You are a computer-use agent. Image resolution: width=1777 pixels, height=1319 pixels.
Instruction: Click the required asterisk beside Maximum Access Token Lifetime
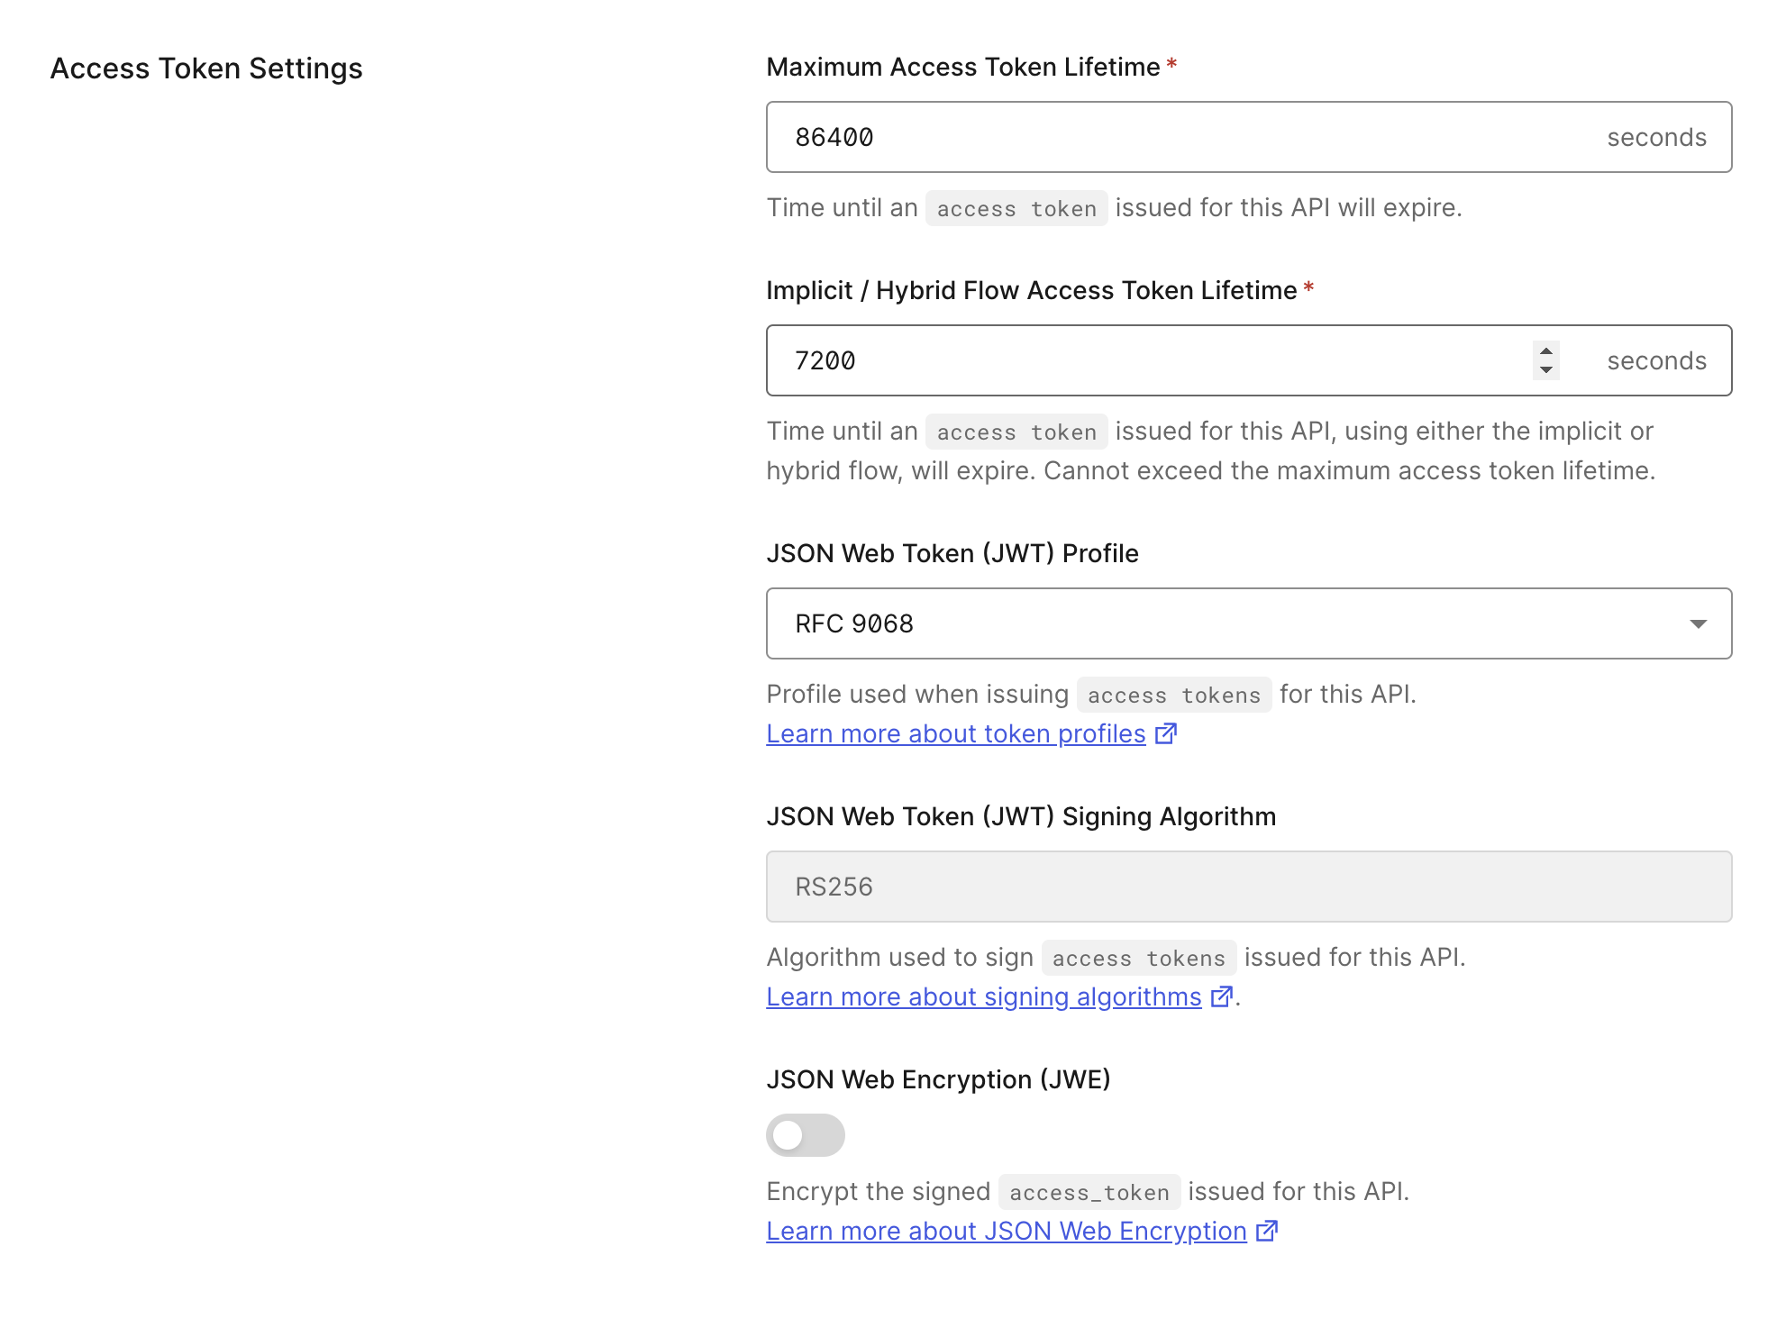1171,64
